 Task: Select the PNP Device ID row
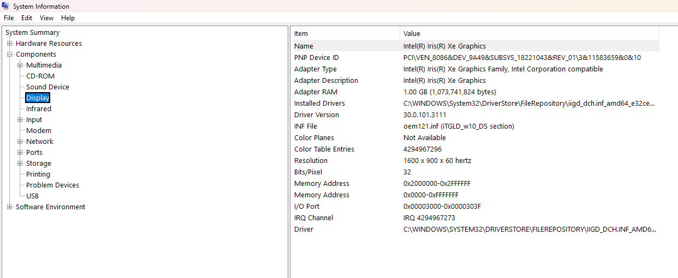click(475, 58)
